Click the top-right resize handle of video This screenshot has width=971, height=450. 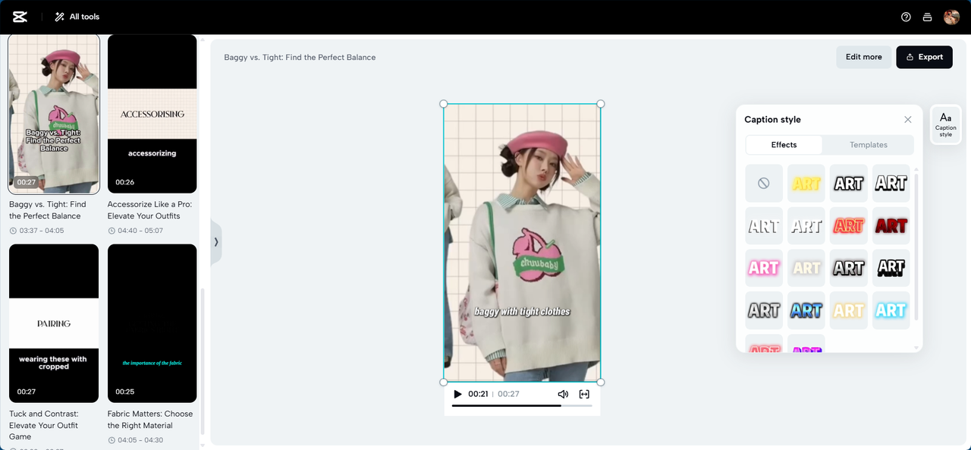click(x=601, y=104)
